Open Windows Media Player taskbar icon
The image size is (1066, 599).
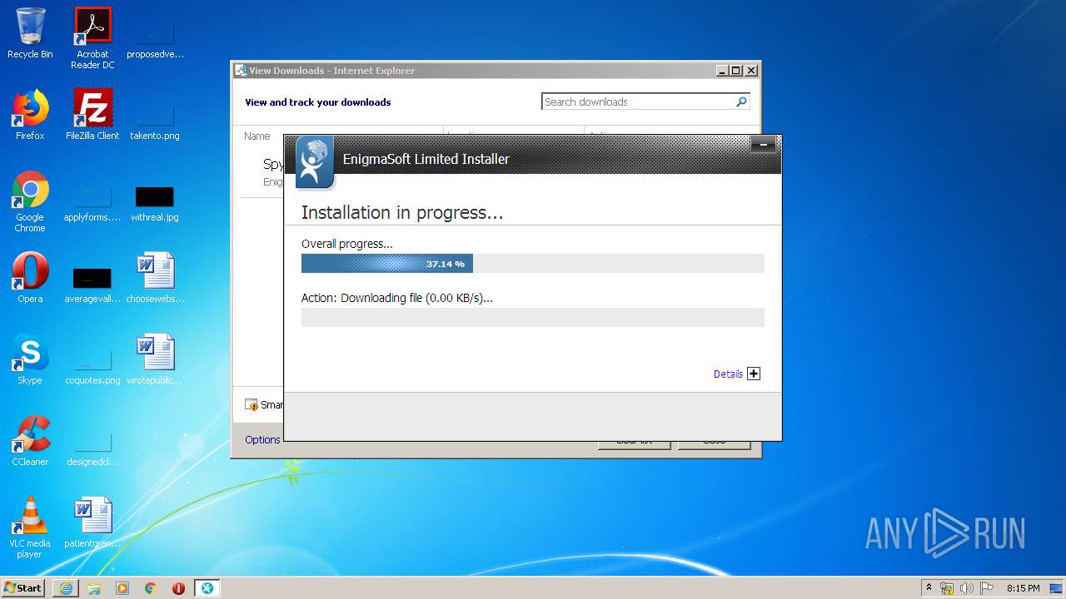122,588
